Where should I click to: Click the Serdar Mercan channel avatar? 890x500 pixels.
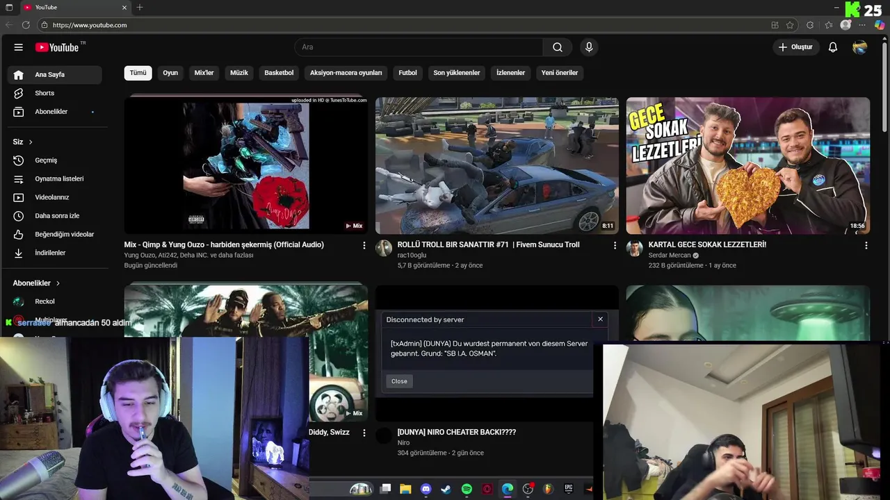tap(634, 249)
